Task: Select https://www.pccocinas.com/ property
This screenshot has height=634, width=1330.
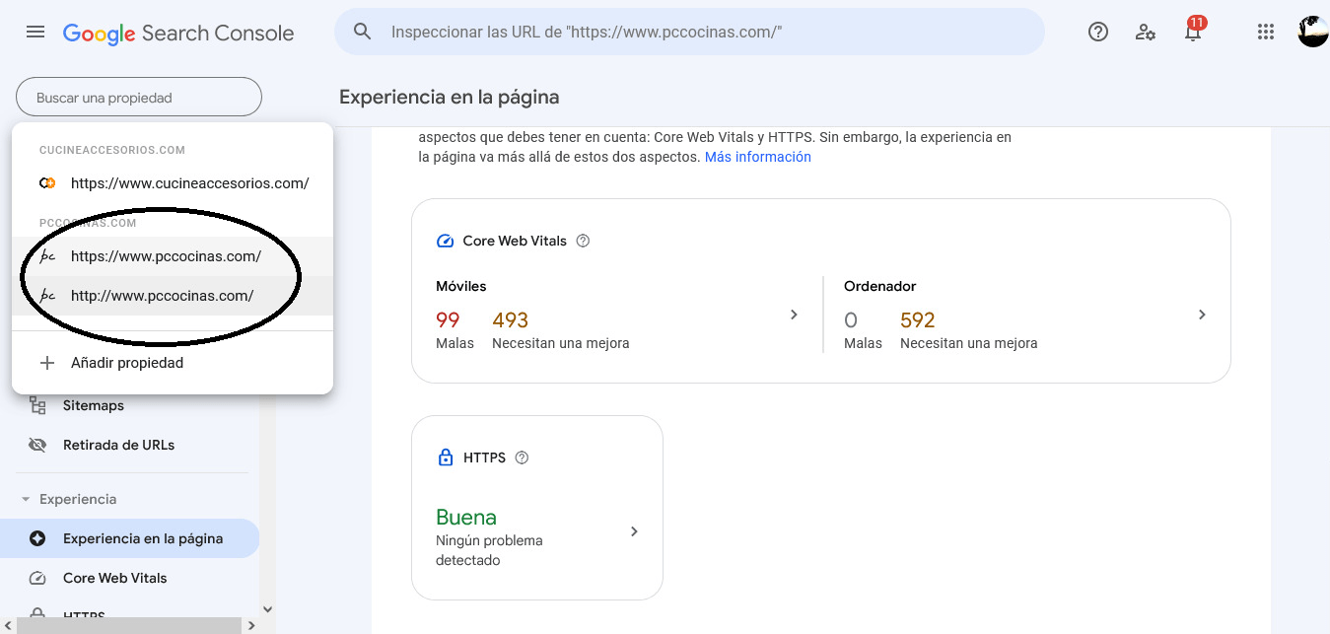Action: point(173,256)
